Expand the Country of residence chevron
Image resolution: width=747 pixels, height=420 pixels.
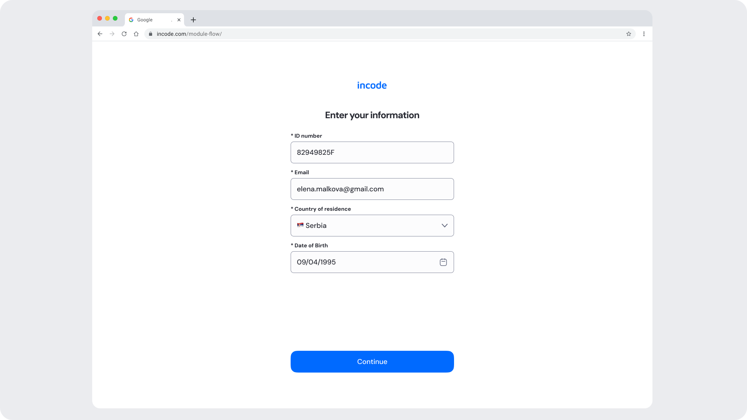click(x=445, y=226)
